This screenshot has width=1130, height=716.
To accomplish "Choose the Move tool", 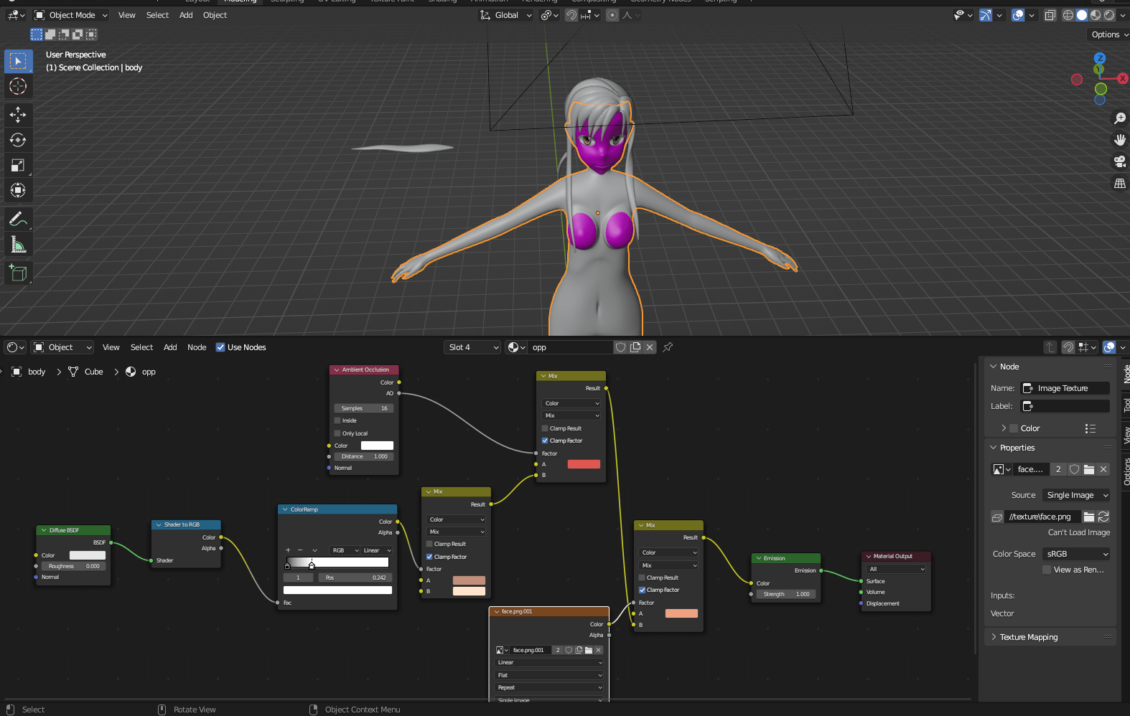I will [18, 115].
